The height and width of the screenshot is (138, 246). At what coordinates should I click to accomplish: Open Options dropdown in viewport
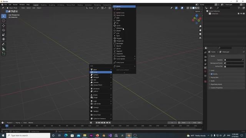point(198,11)
